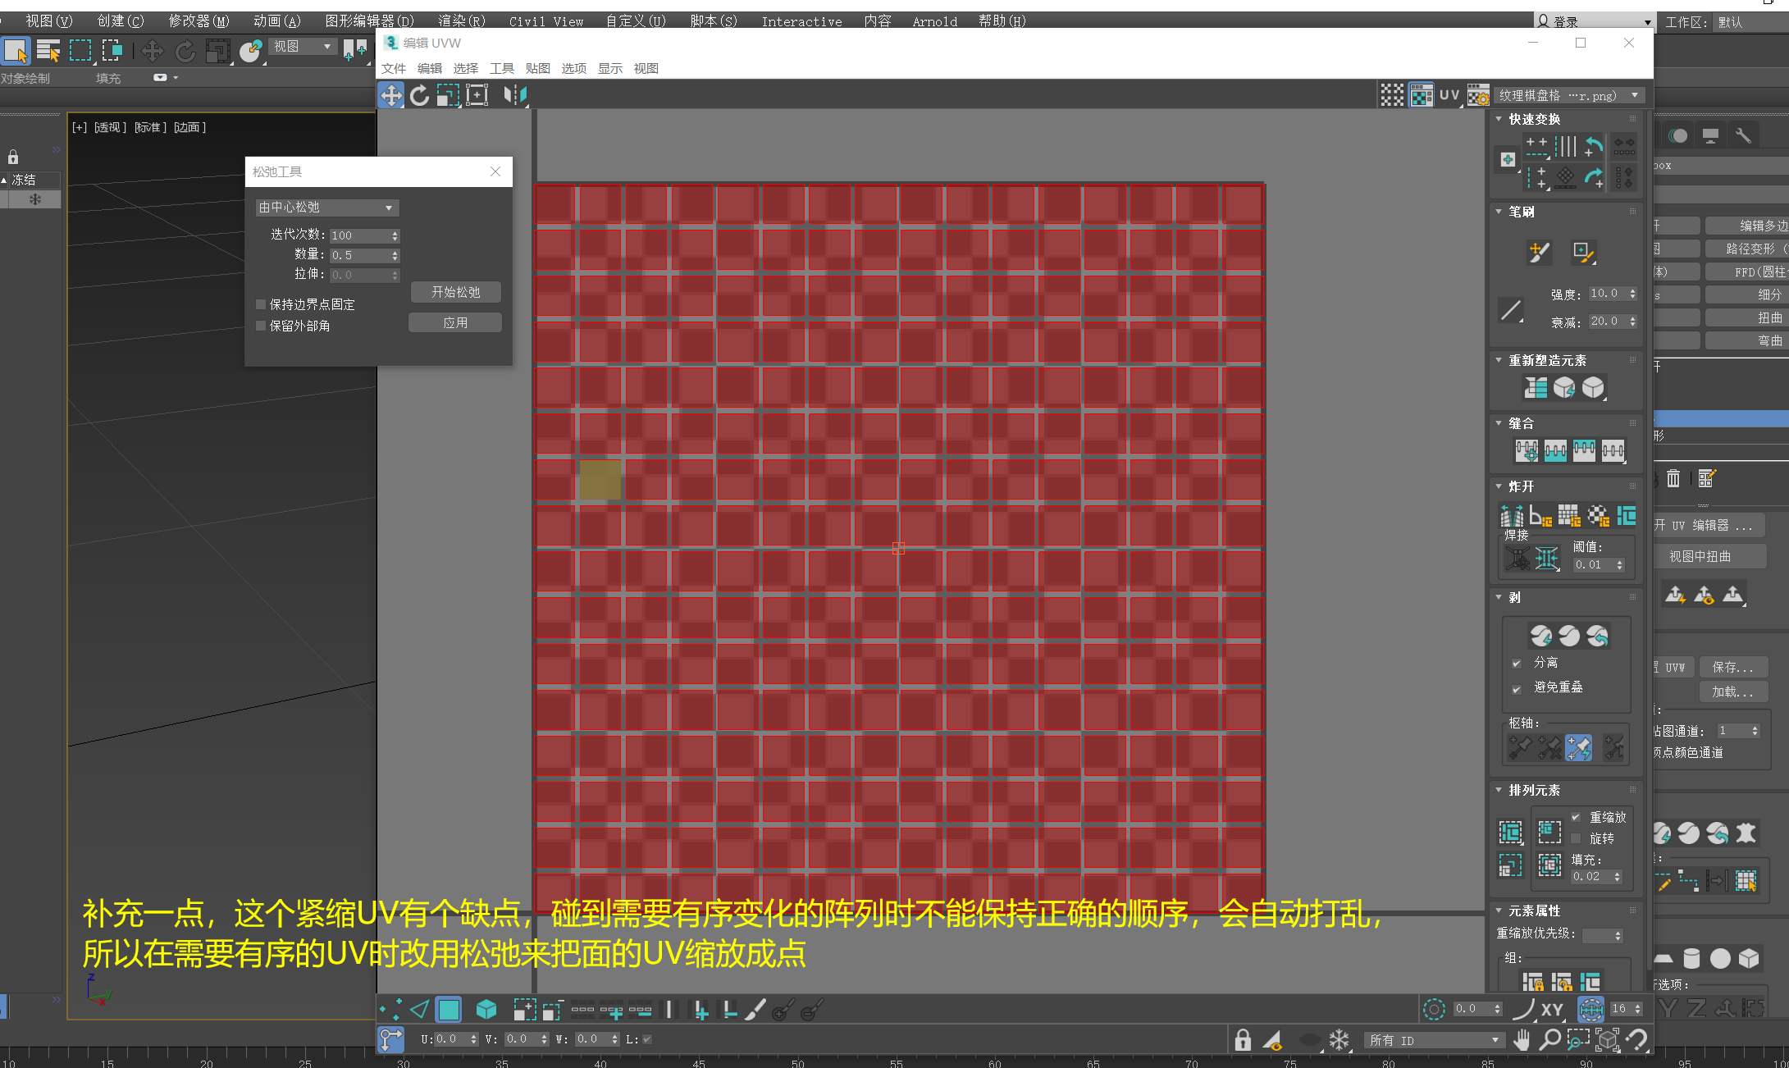Click the pack custom icon in arrange elements
Image resolution: width=1789 pixels, height=1068 pixels.
tap(1511, 832)
